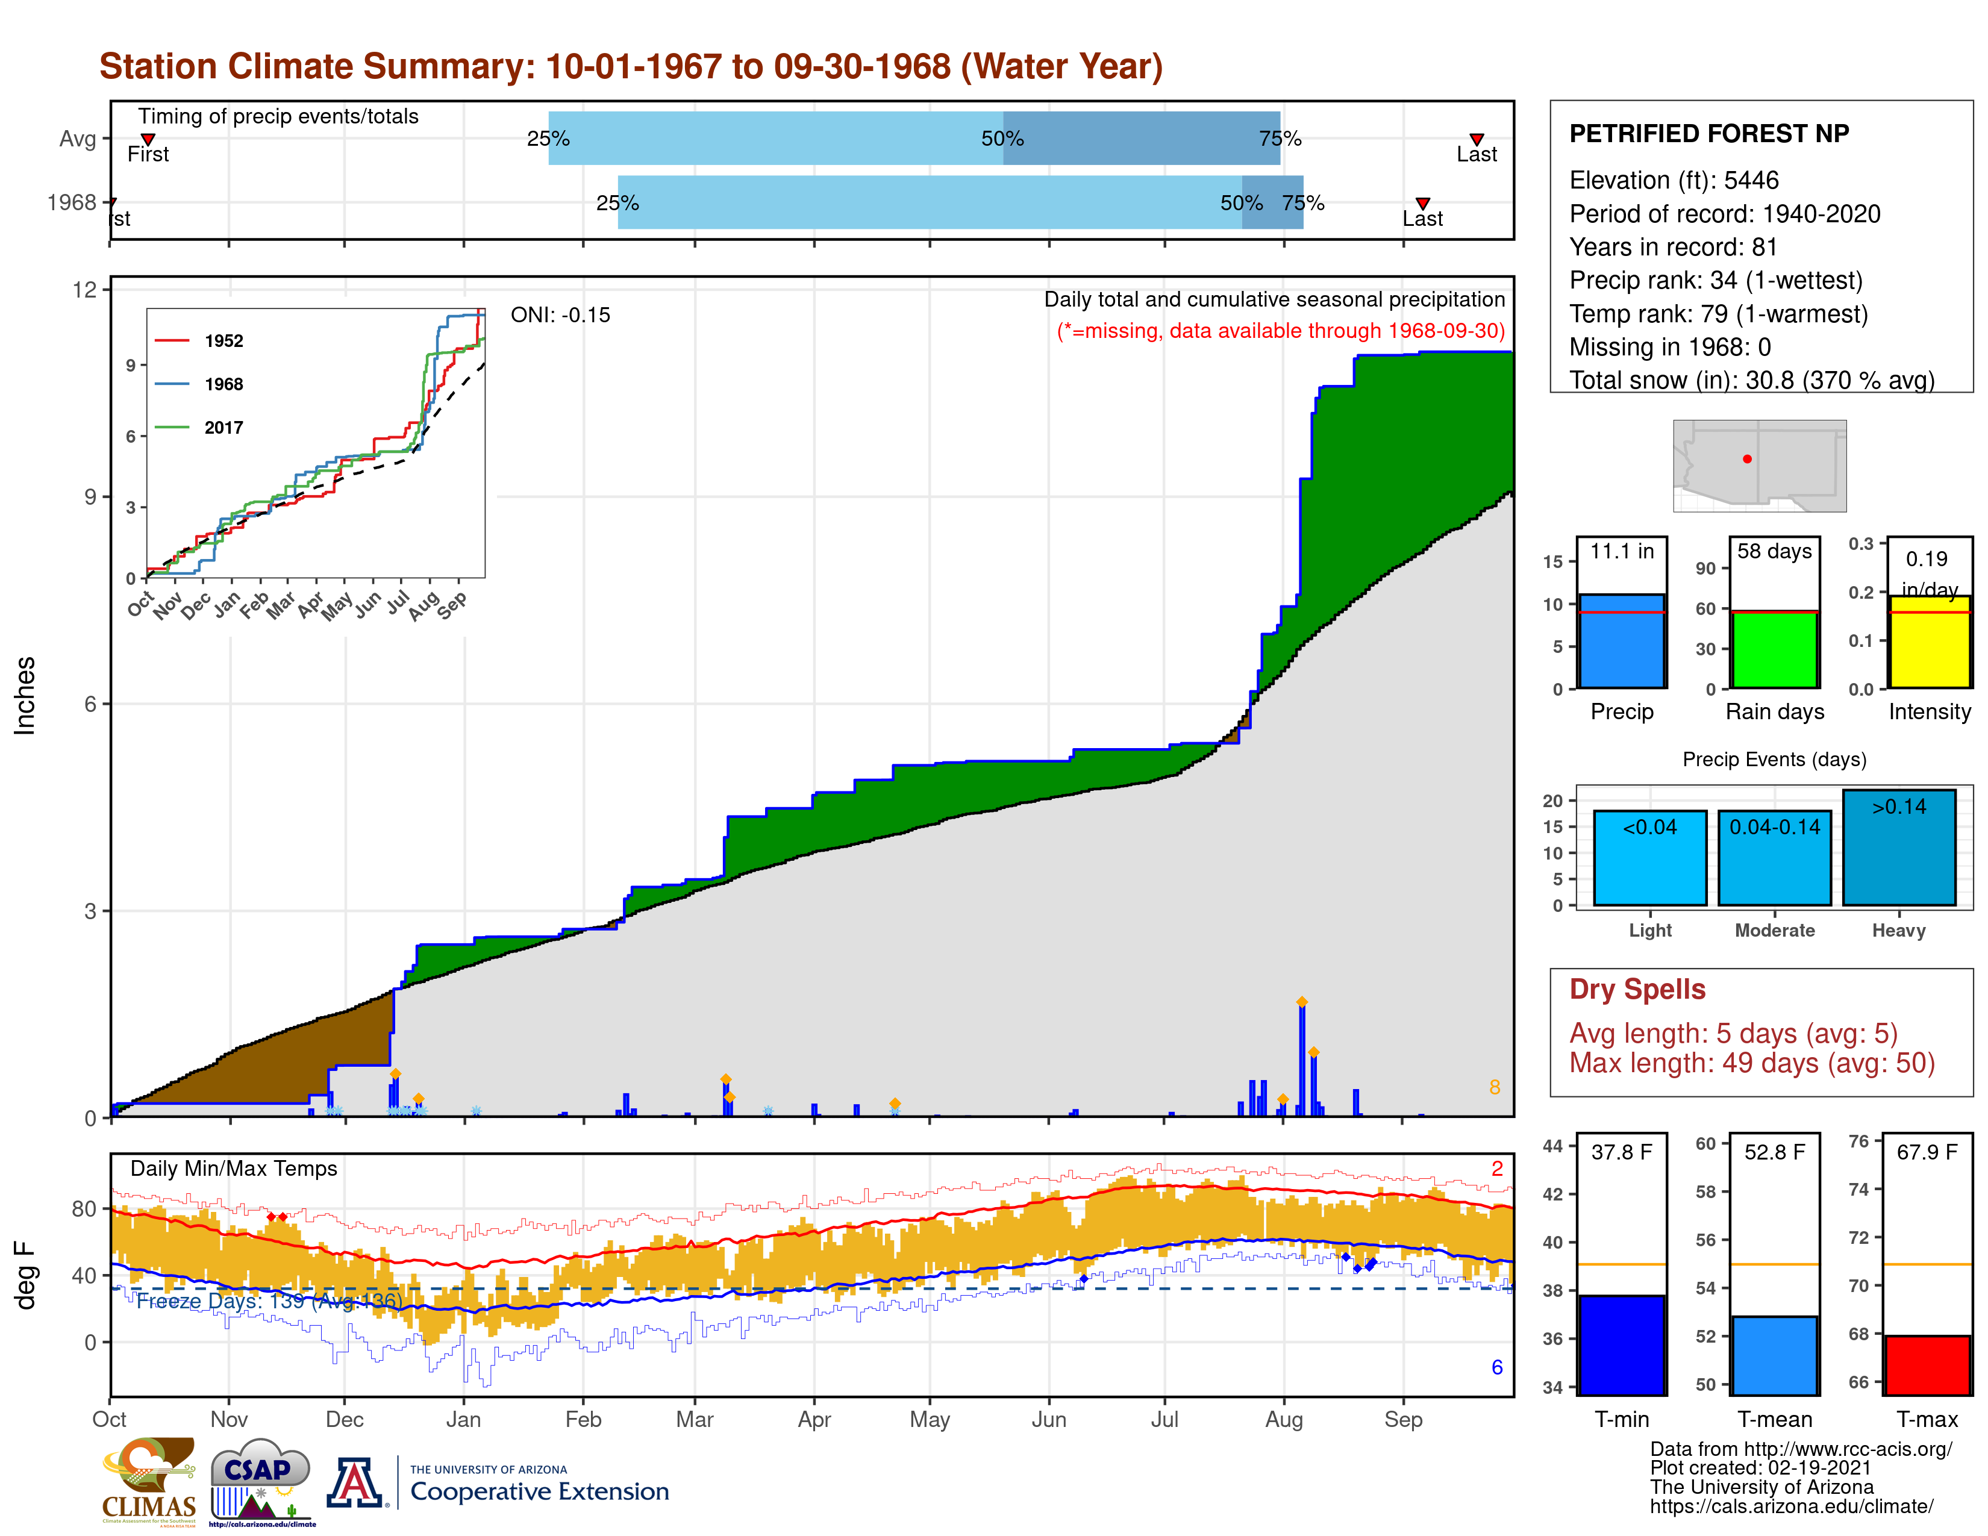Click the CLIMAS logo

[148, 1481]
